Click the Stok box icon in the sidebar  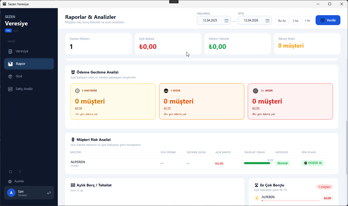[10, 76]
